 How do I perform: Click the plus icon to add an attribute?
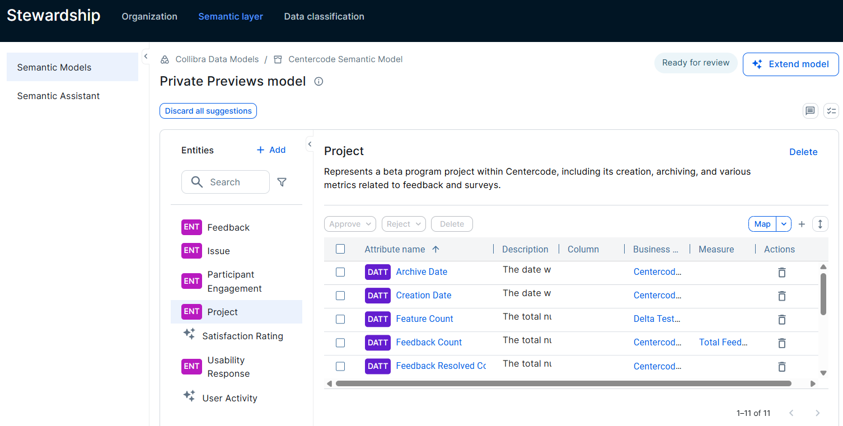[802, 223]
